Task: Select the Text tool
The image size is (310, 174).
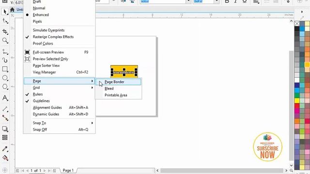Action: pyautogui.click(x=5, y=98)
